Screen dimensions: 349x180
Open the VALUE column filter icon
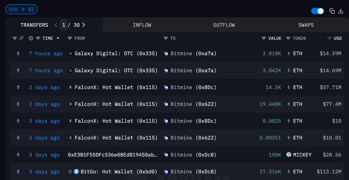[264, 38]
